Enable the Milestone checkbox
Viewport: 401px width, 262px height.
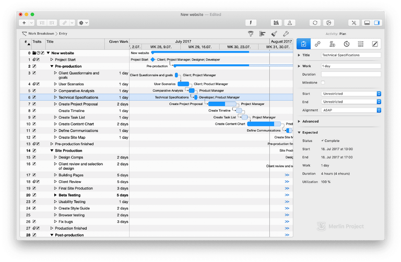click(x=323, y=82)
